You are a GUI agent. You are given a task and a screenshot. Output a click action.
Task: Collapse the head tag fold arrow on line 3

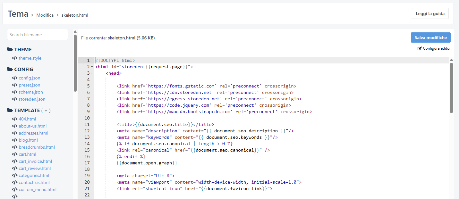[92, 73]
